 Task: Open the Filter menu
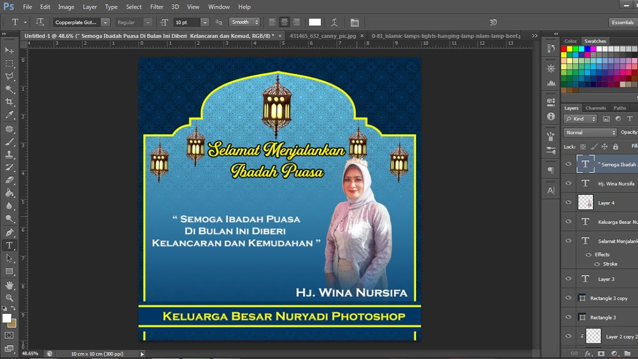pos(157,7)
